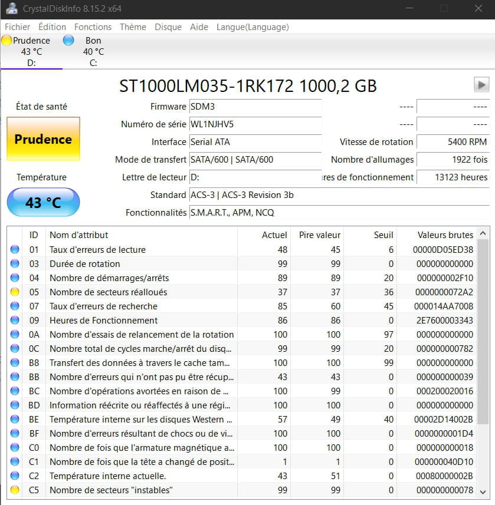This screenshot has height=505, width=495.
Task: Click the blue Bon status orb for C:
Action: point(68,40)
